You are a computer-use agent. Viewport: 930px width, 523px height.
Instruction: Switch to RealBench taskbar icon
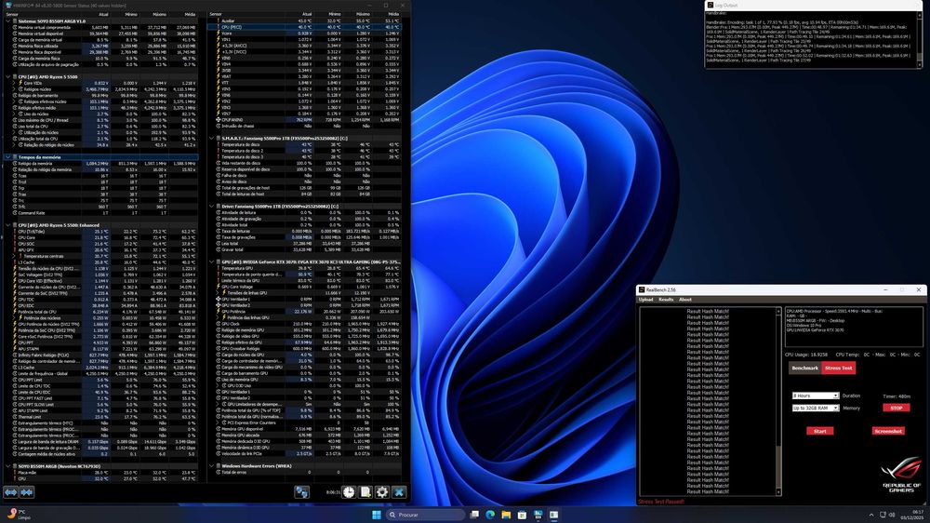[554, 515]
